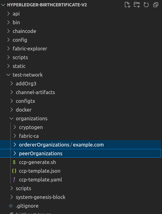This screenshot has height=214, width=162.
Task: Click the shell icon beside ccp-generate.sh
Action: 14,162
